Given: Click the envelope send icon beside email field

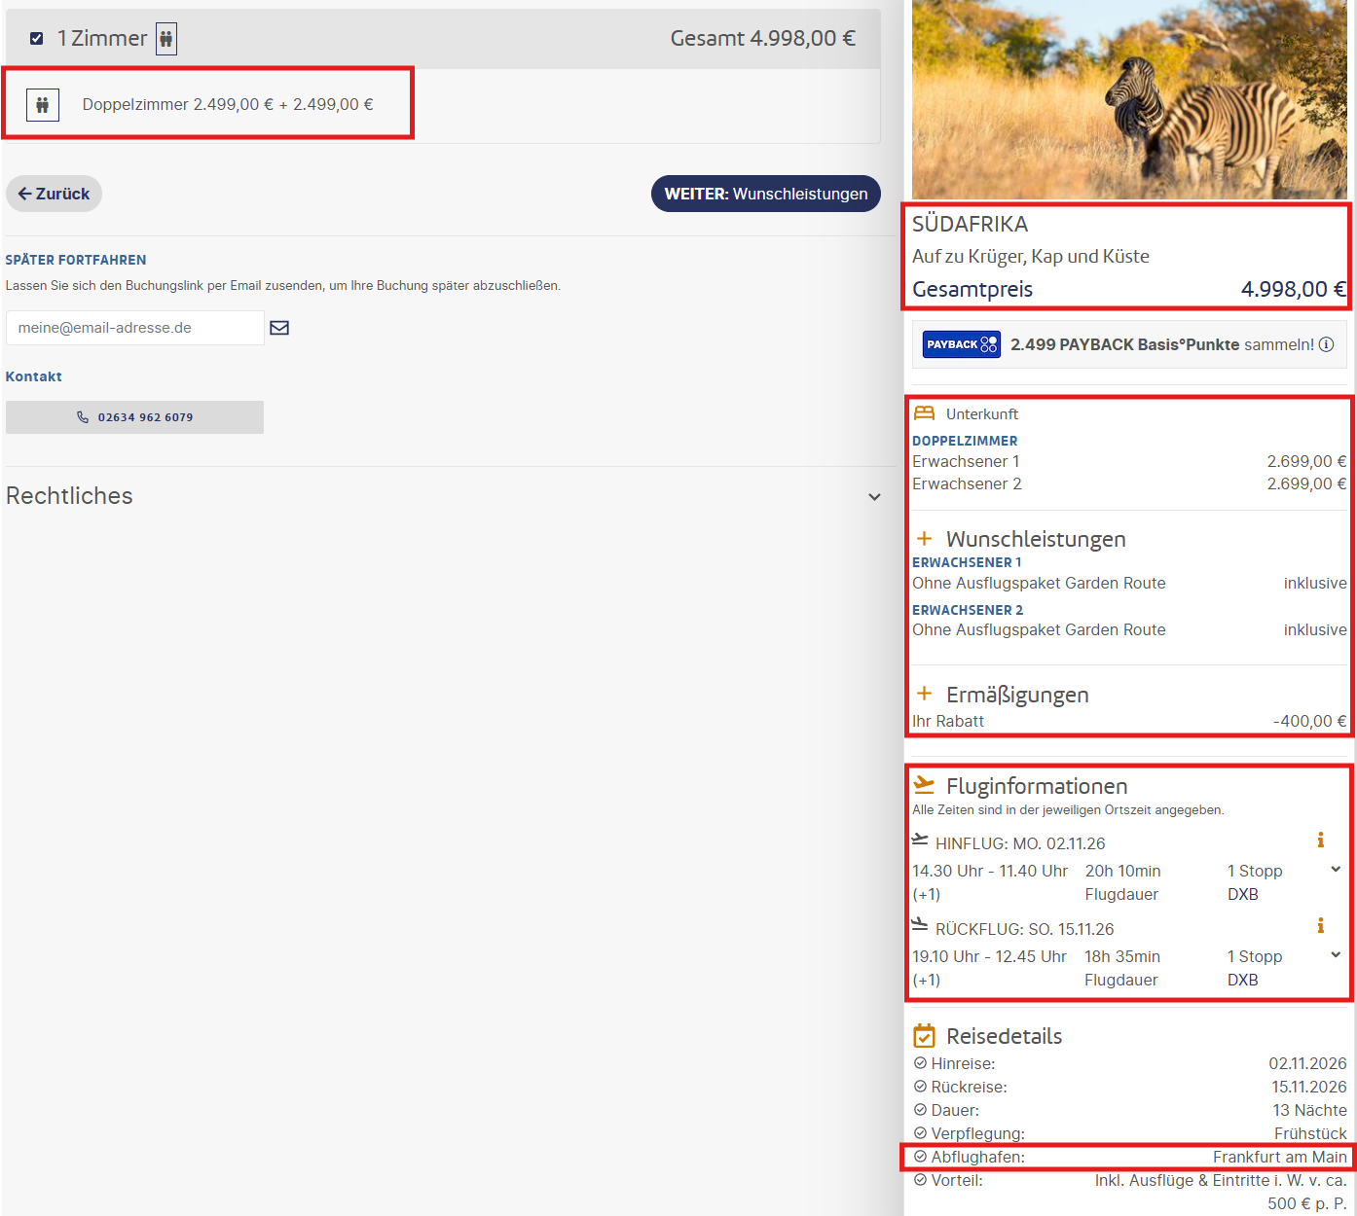Looking at the screenshot, I should coord(279,328).
